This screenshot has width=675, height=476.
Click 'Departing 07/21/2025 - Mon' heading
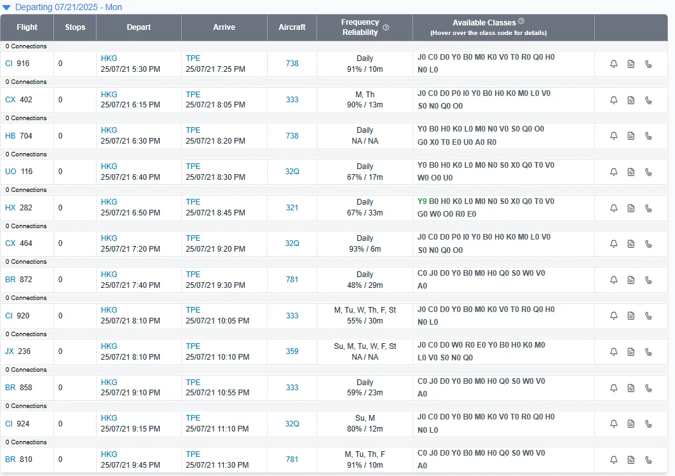tap(69, 8)
